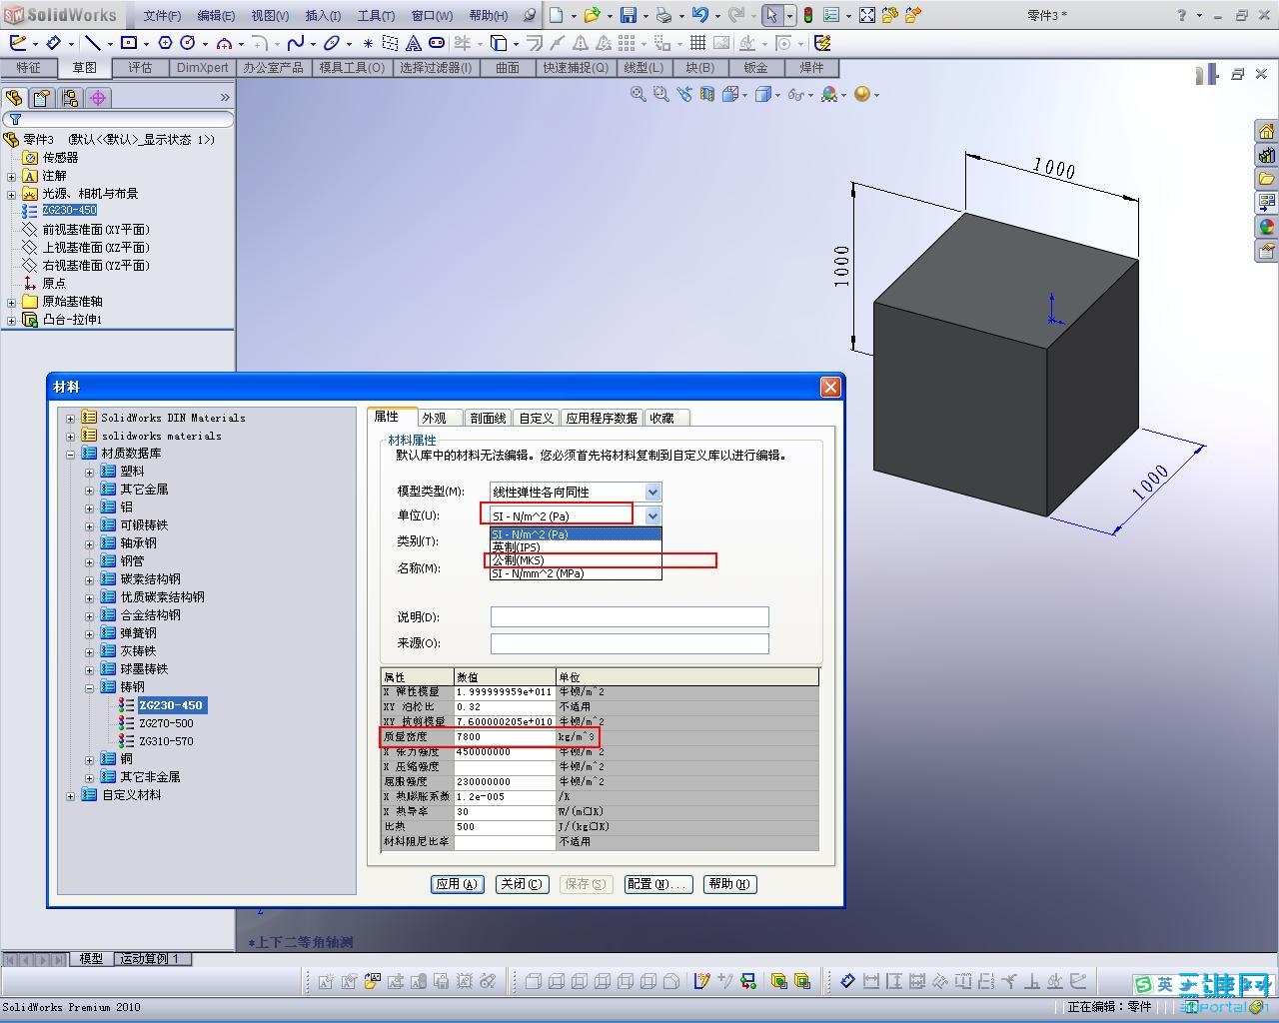The width and height of the screenshot is (1279, 1023).
Task: Open the unit dropdown arrow
Action: (652, 515)
